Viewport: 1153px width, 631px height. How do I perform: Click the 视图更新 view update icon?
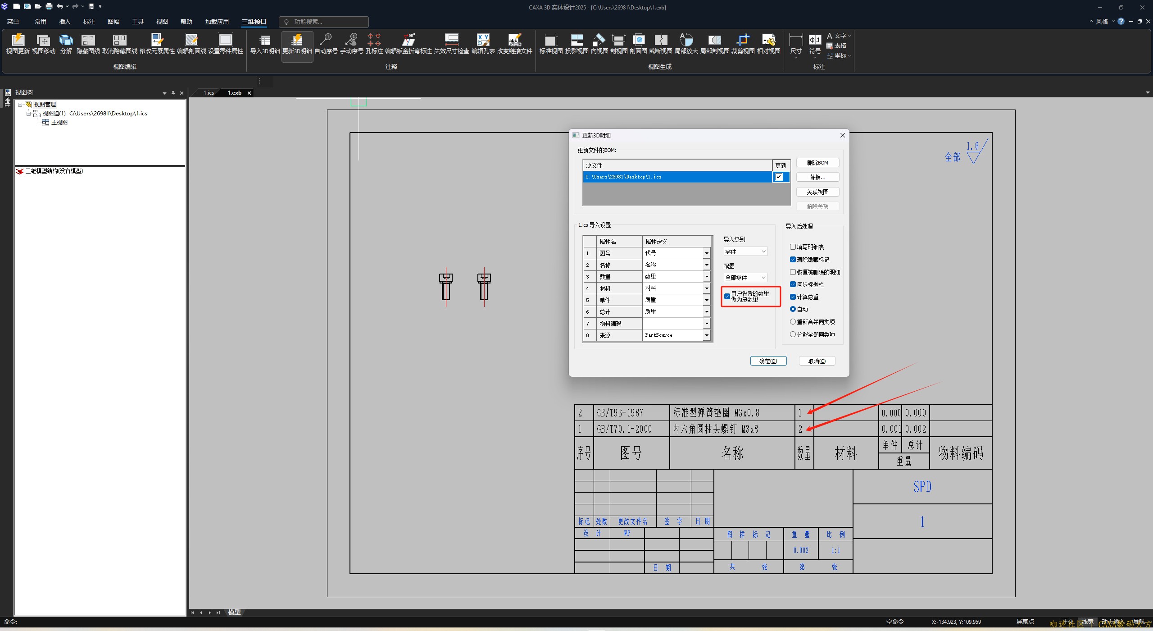click(18, 44)
